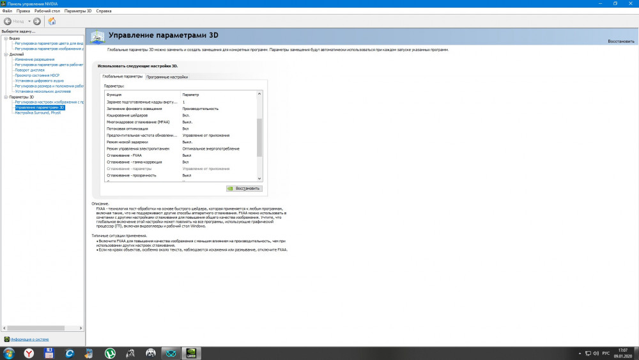Select the Потоковая оптимизация row
This screenshot has height=360, width=639.
click(x=181, y=129)
